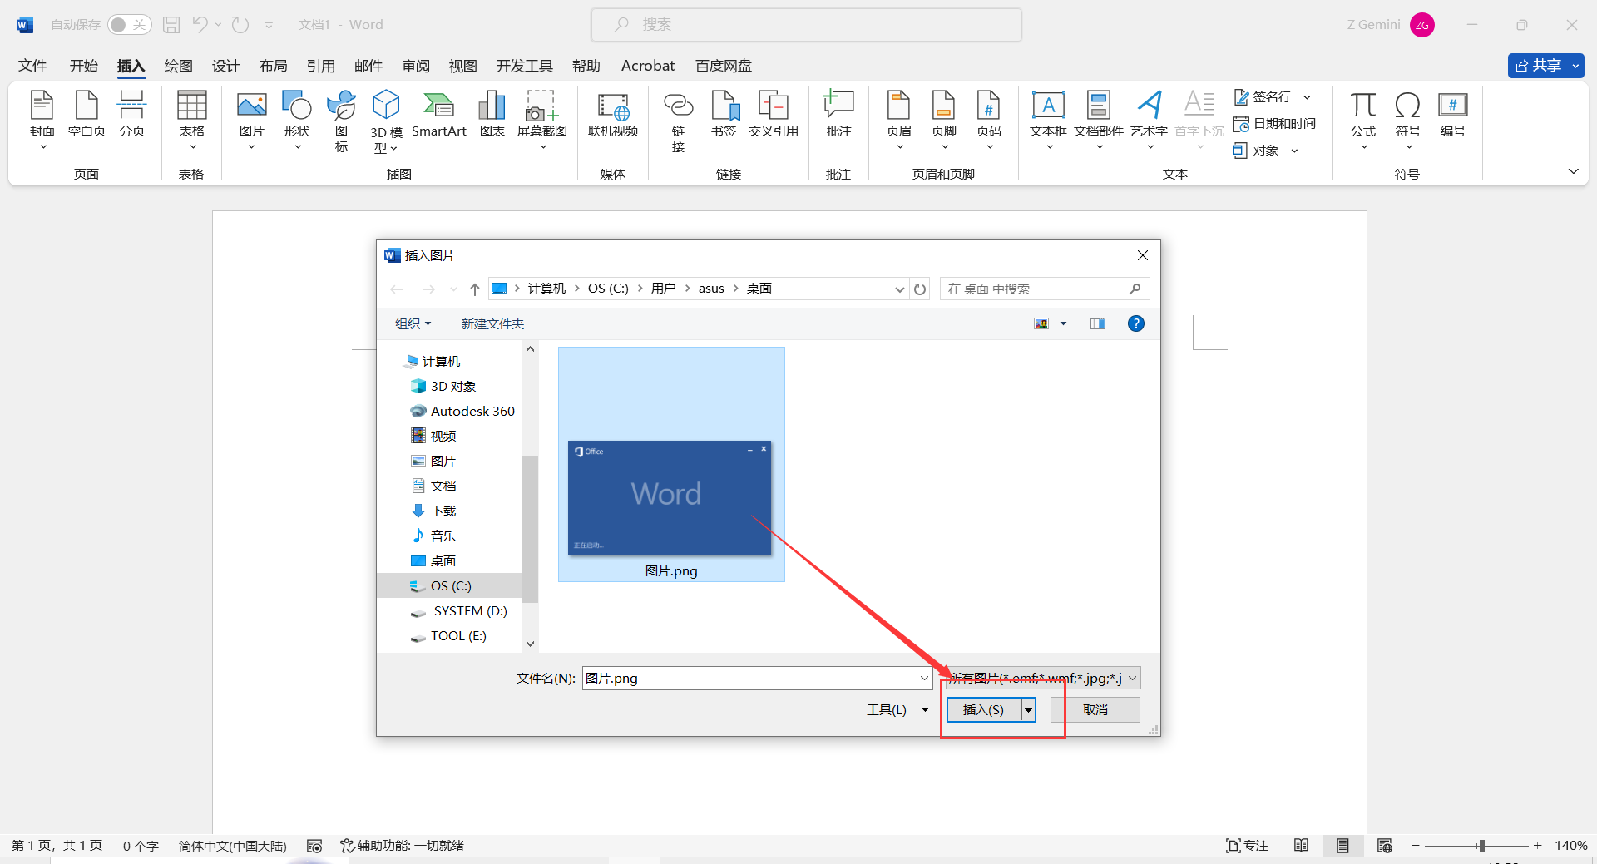
Task: Select 桌面 in the navigation tree
Action: coord(443,560)
